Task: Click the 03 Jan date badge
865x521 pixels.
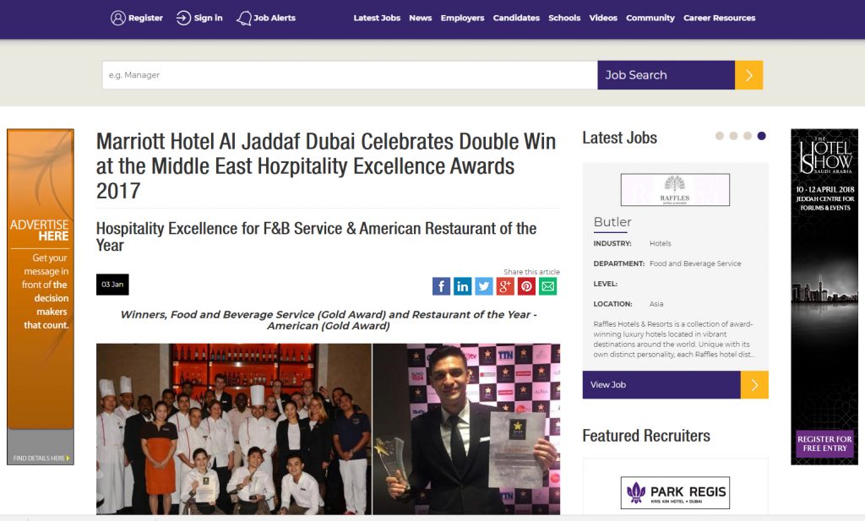Action: click(x=112, y=285)
